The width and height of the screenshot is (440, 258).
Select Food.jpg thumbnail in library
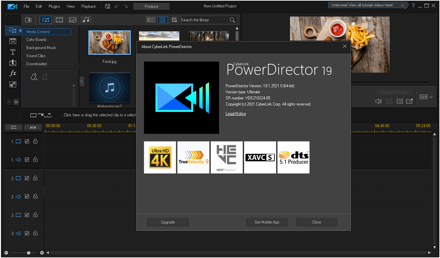click(110, 43)
